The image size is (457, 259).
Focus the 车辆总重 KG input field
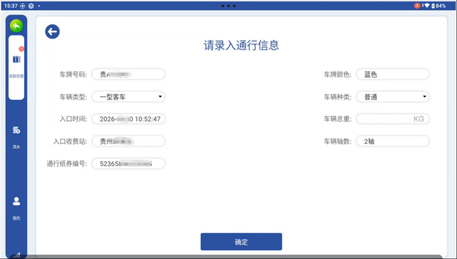393,119
